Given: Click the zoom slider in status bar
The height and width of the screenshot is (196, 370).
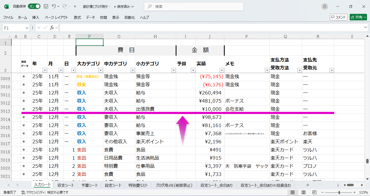Looking at the screenshot, I should click(339, 192).
